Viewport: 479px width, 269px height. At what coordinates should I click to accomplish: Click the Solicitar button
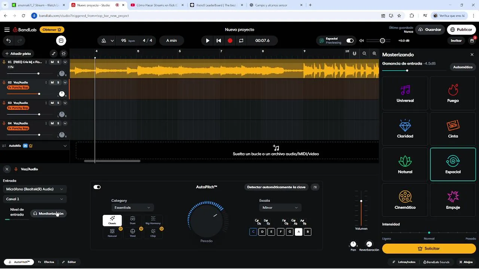pos(429,248)
